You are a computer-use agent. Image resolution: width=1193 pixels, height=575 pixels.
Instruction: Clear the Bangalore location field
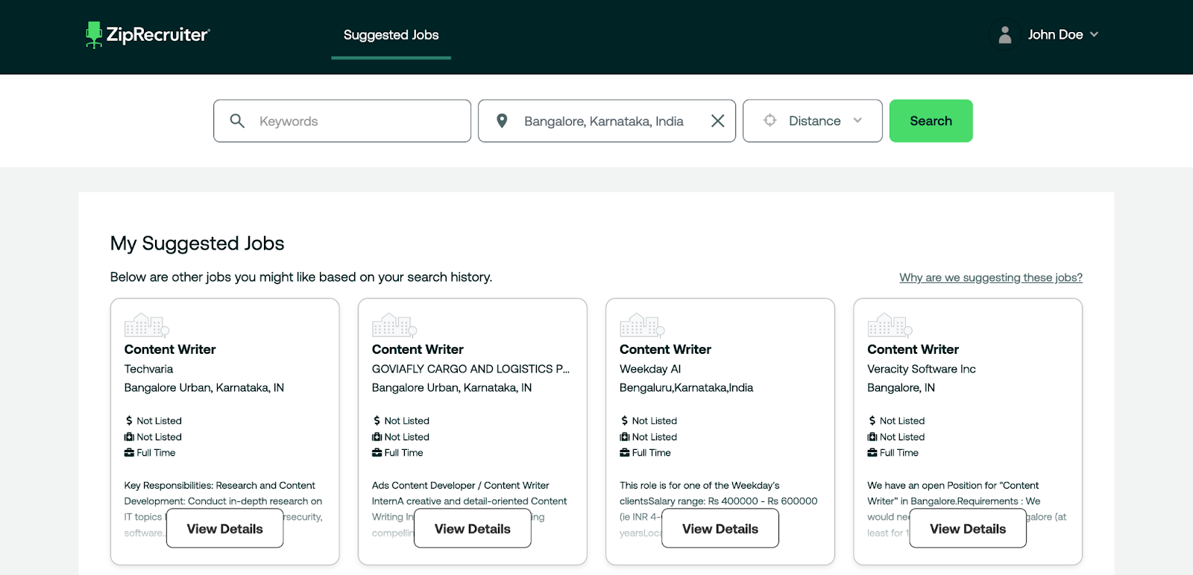717,121
